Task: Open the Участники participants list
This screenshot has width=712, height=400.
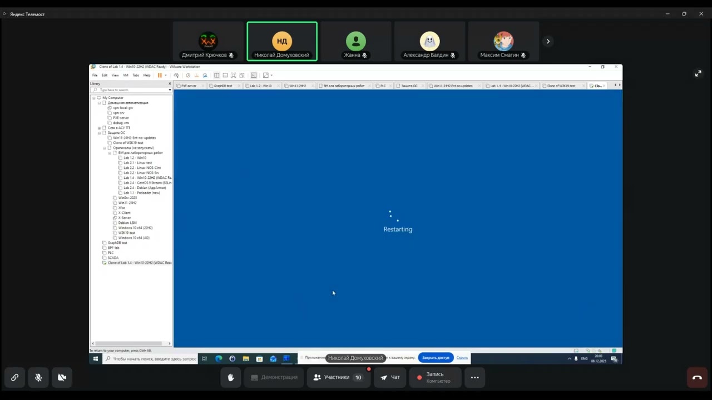Action: (337, 377)
